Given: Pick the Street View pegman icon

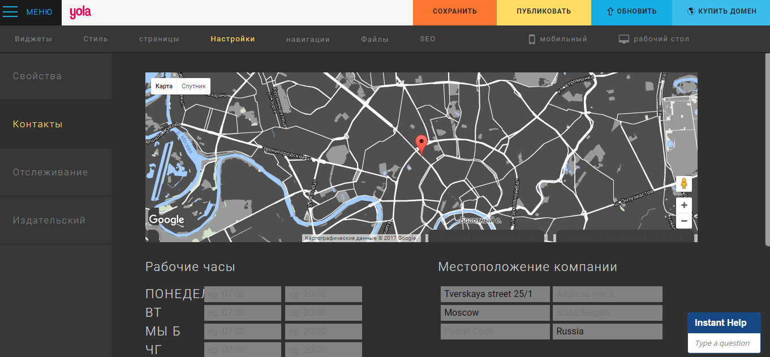Looking at the screenshot, I should [x=684, y=184].
